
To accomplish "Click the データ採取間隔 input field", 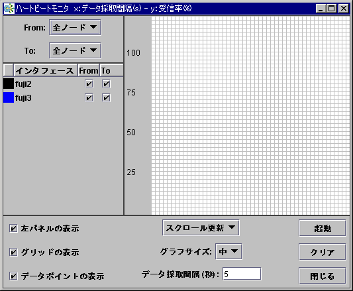I will coord(242,274).
